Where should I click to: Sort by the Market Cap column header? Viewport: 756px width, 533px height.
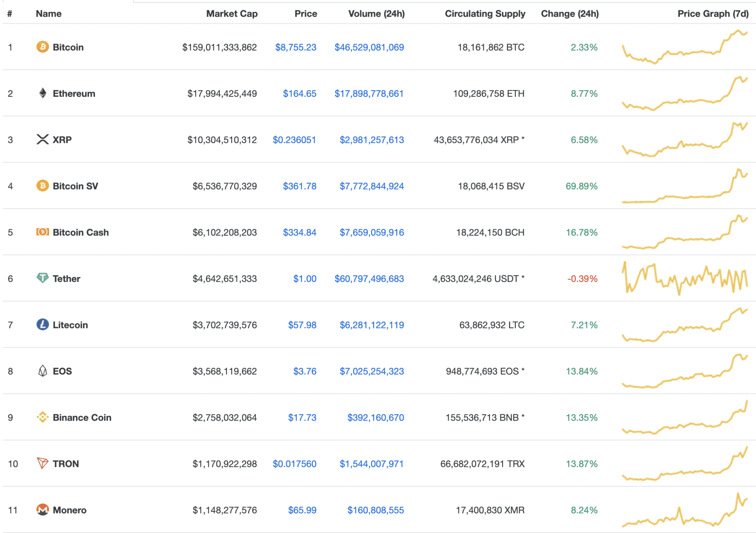tap(232, 14)
